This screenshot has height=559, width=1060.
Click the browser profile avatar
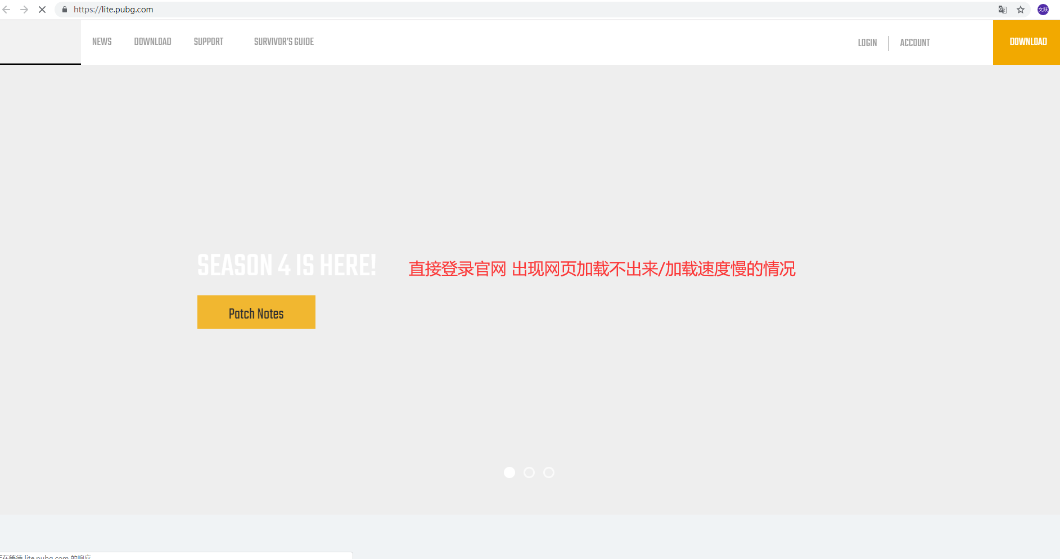pos(1043,10)
